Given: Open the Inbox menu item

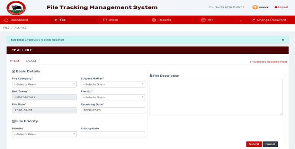Looking at the screenshot, I should click(111, 20).
